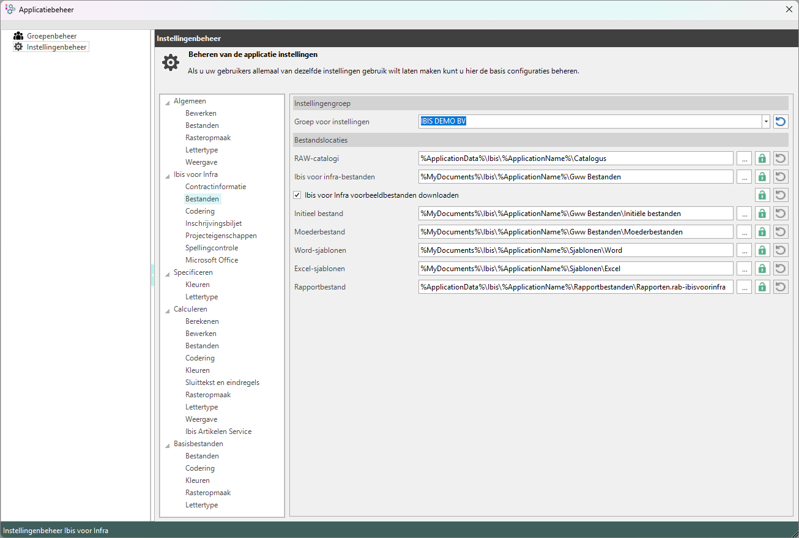Click the reset icon for Rapportbestand
Image resolution: width=799 pixels, height=538 pixels.
(x=781, y=287)
